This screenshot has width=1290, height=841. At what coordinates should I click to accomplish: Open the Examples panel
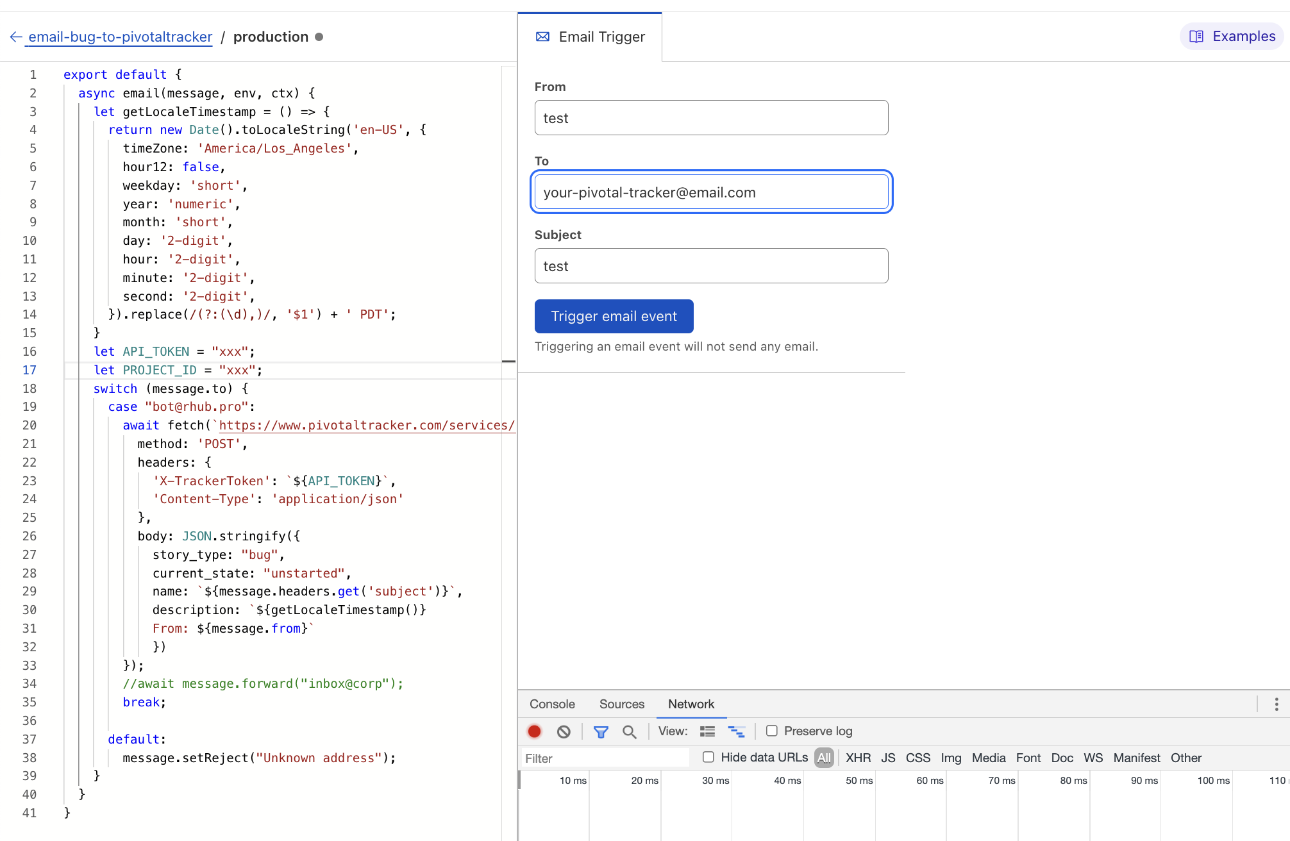[1232, 37]
